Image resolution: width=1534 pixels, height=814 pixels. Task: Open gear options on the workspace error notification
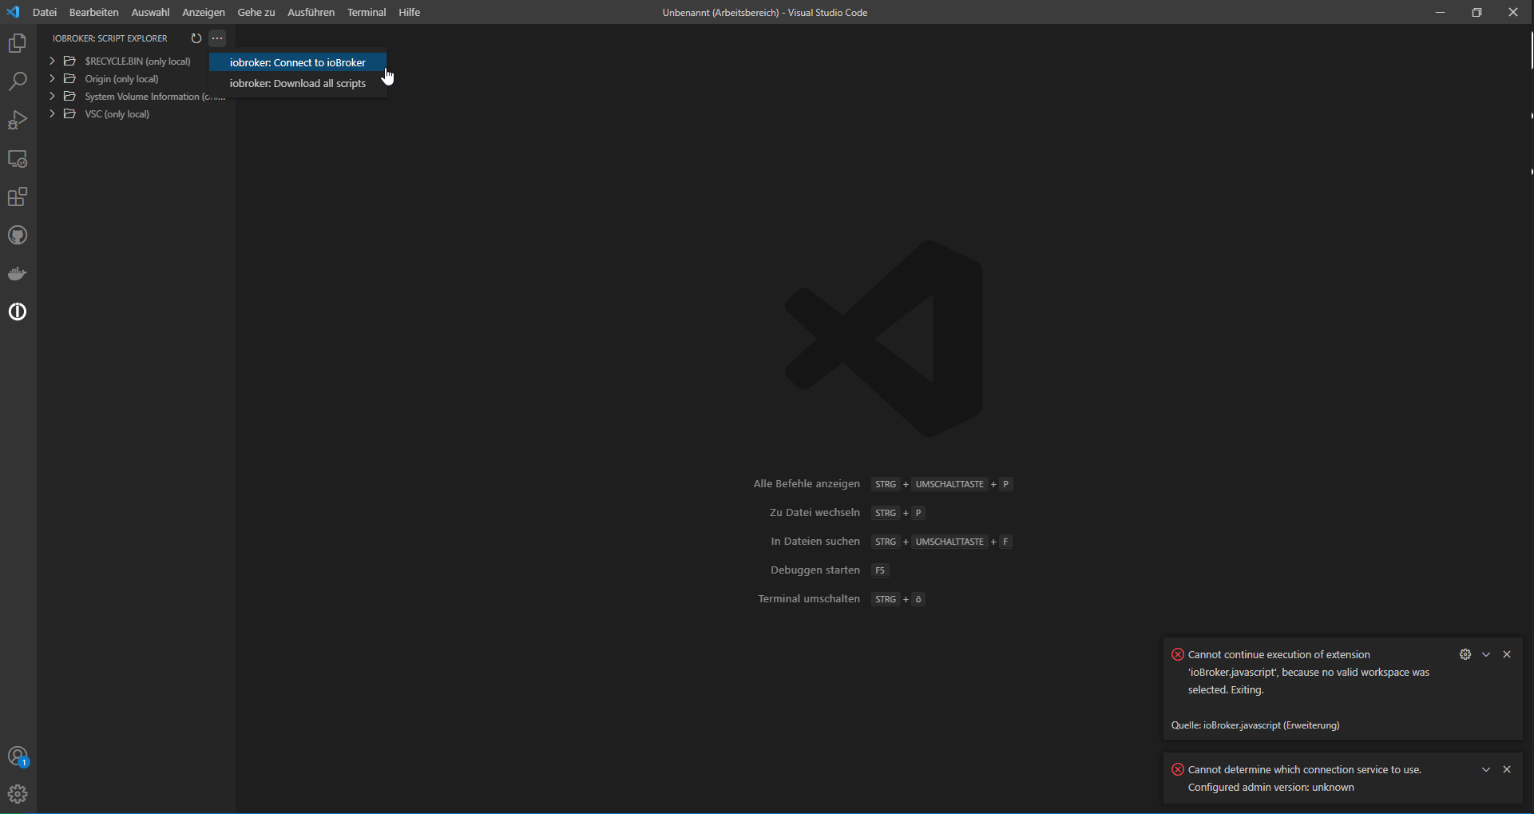coord(1465,654)
